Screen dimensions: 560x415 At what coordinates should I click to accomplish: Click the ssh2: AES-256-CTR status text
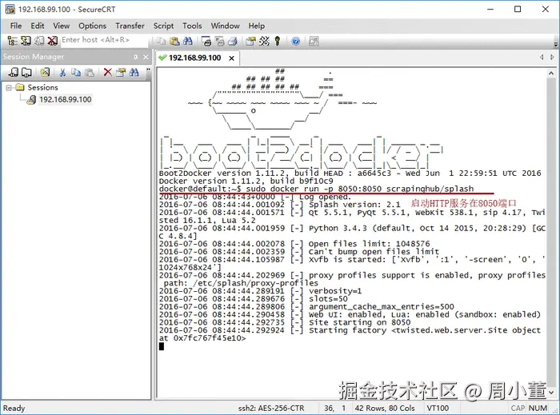(271, 408)
